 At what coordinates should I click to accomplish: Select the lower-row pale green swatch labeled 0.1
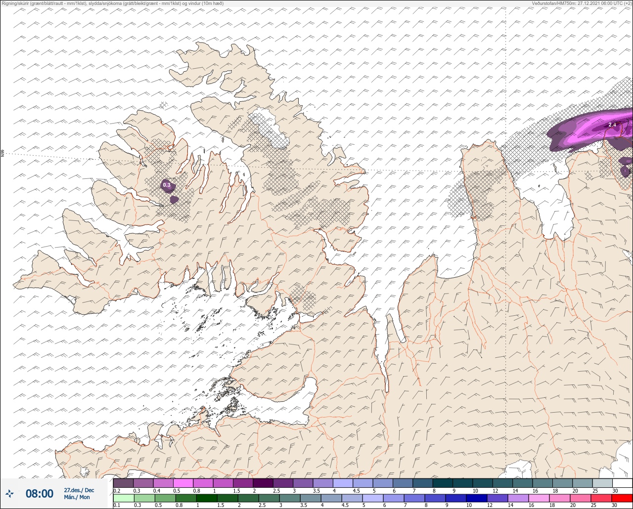click(x=124, y=498)
